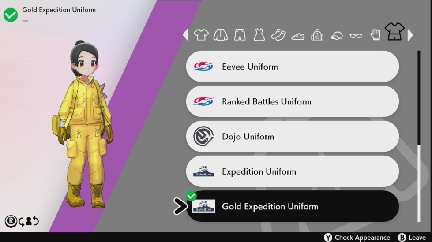This screenshot has width=432, height=242.
Task: Pick the Expedition Uniform entry
Action: pyautogui.click(x=292, y=171)
